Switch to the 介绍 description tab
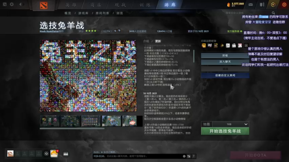 click(x=146, y=41)
